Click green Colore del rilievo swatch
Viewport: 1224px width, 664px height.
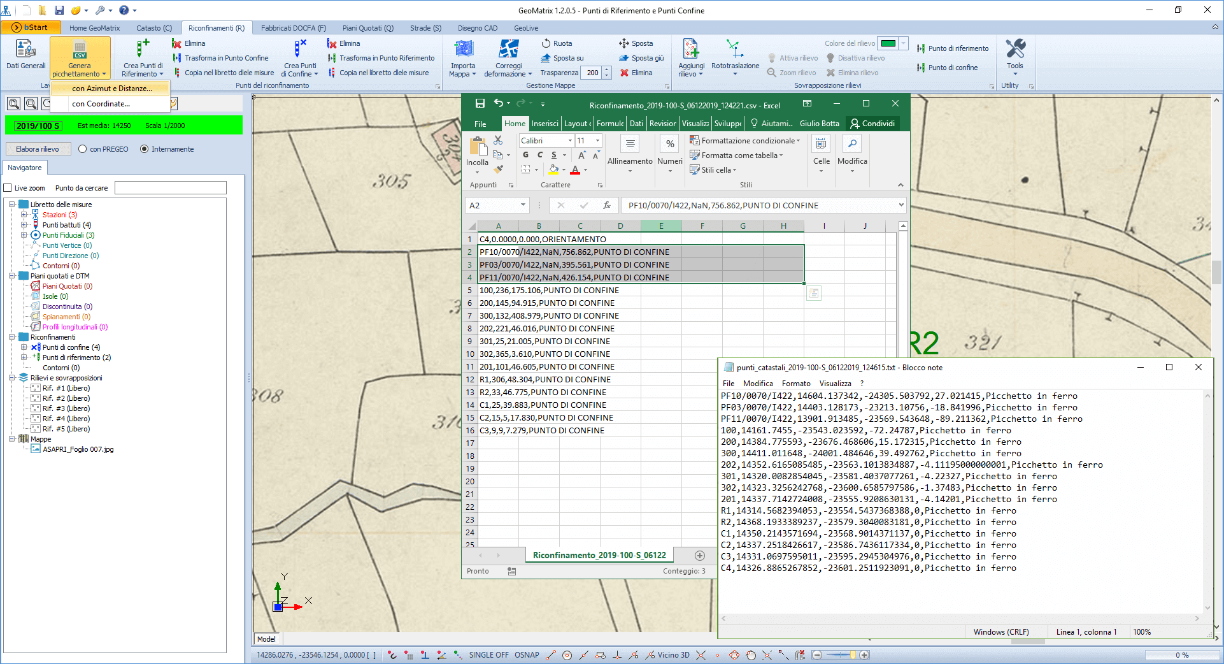[888, 43]
